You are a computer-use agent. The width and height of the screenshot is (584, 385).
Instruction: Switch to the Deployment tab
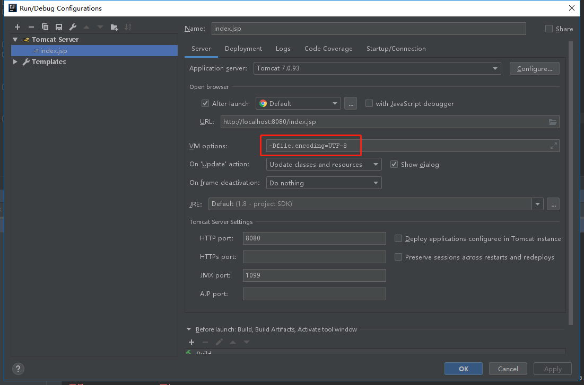(x=243, y=49)
